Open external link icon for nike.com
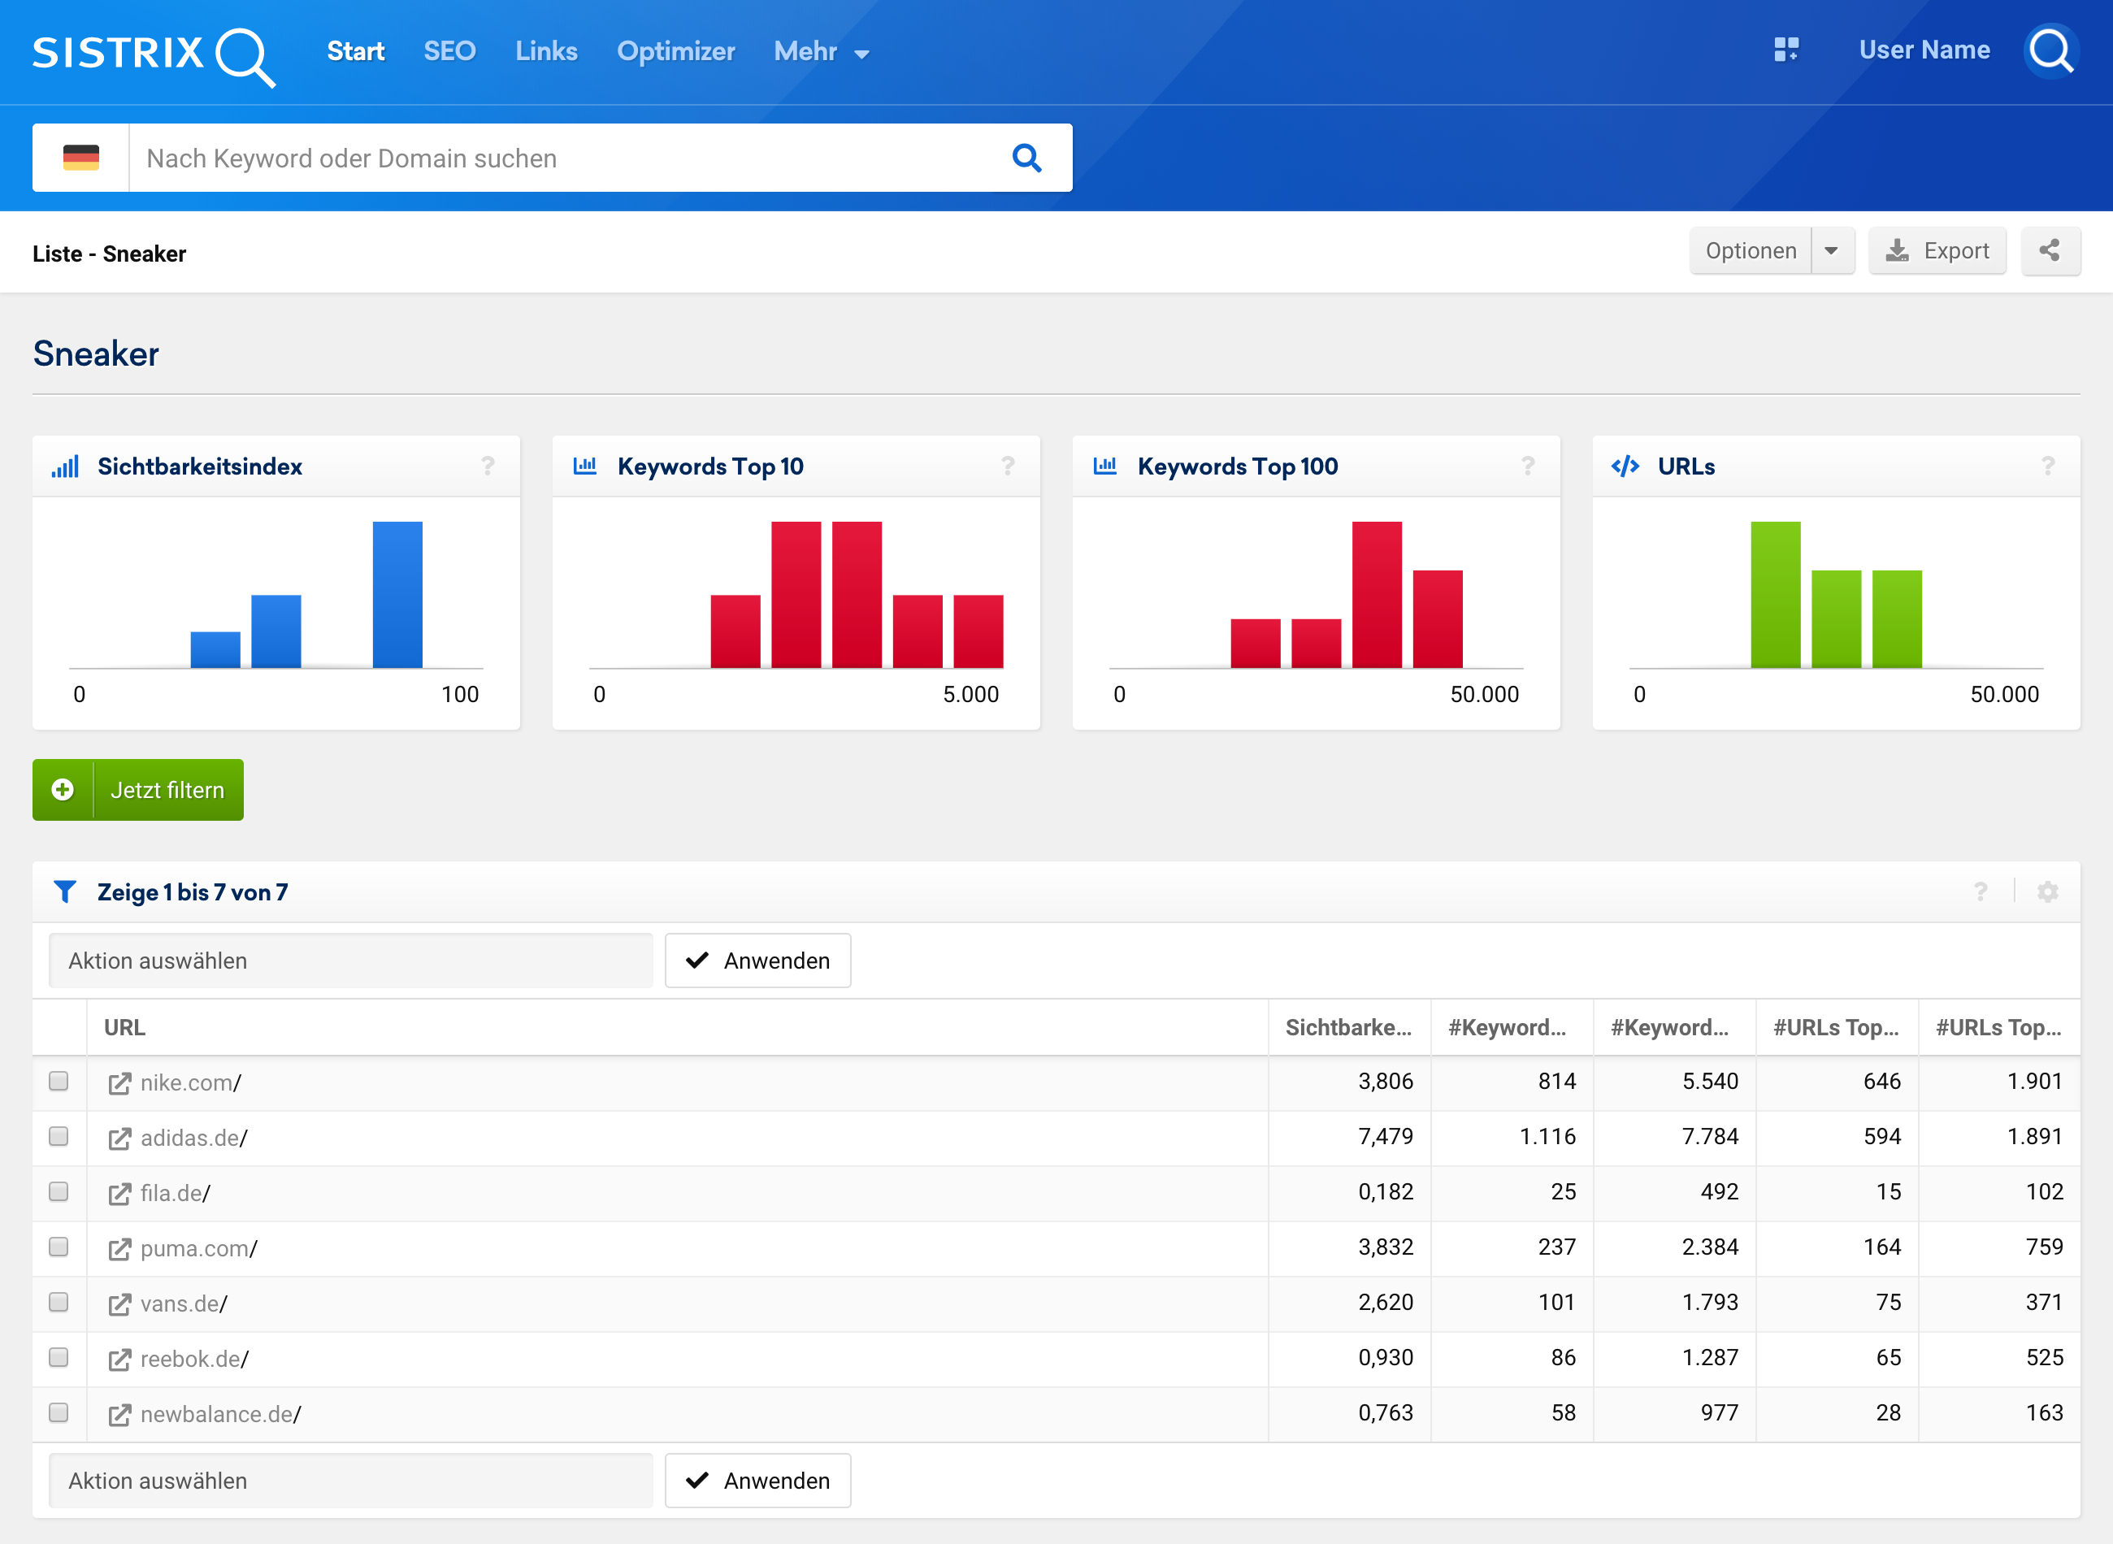 (x=119, y=1083)
